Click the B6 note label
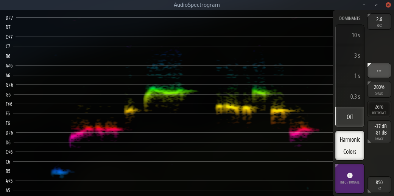 (x=8, y=56)
